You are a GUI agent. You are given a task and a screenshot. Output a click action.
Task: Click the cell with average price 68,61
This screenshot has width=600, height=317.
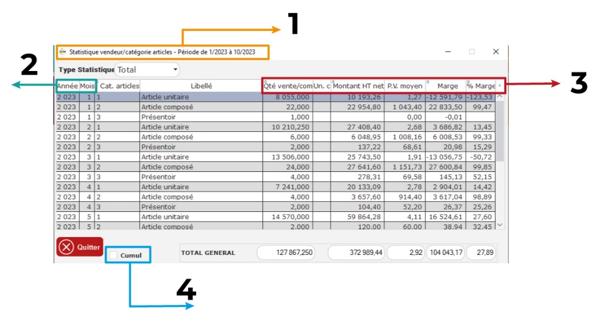point(405,147)
